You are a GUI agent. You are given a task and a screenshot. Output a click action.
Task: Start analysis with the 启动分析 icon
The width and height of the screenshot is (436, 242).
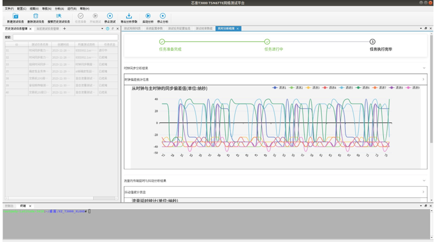(148, 16)
